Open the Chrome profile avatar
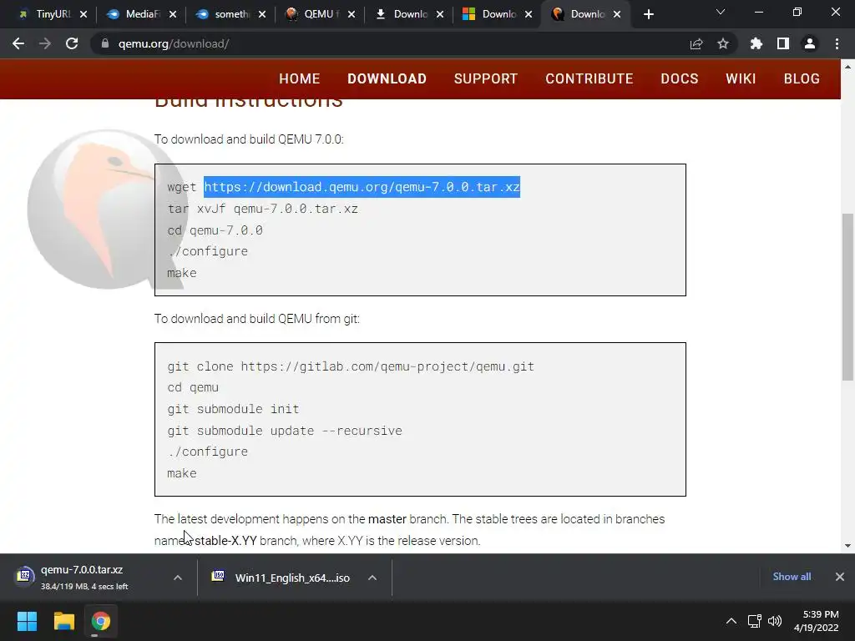 (810, 43)
